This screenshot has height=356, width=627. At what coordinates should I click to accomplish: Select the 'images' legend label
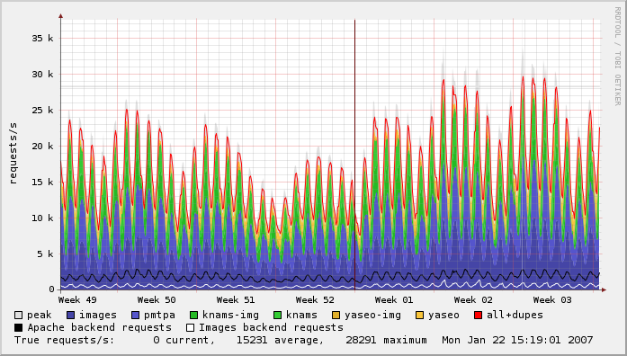point(98,316)
